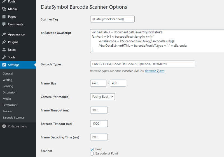
Task: Enable the Barcode at Point checkbox
Action: (x=92, y=154)
